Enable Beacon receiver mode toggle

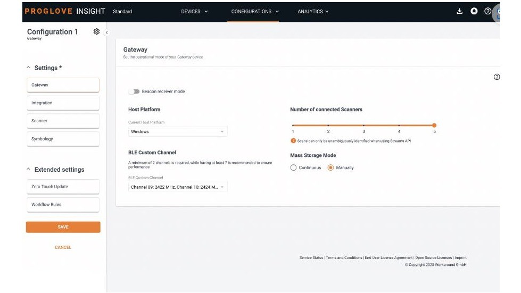134,91
